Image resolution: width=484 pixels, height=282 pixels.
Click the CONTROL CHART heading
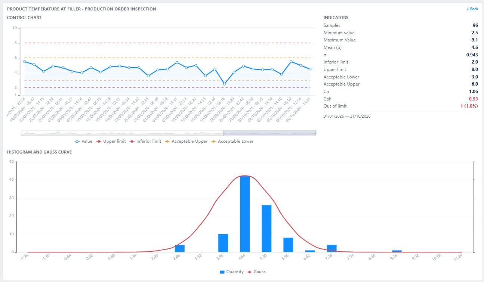tap(24, 18)
